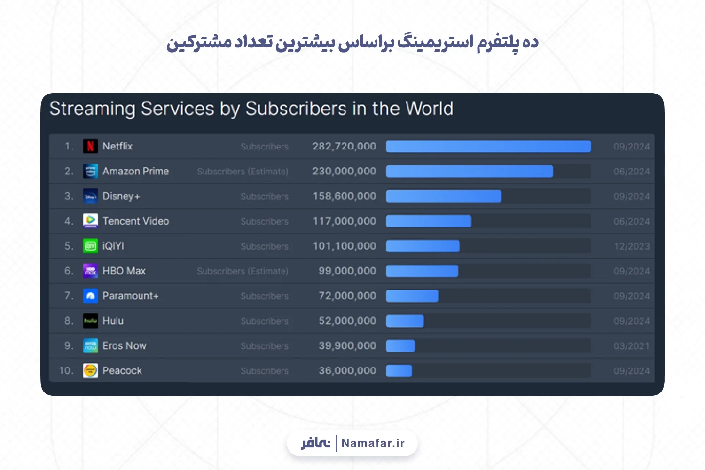The height and width of the screenshot is (470, 705).
Task: Click the value 39,900,000
Action: 347,345
